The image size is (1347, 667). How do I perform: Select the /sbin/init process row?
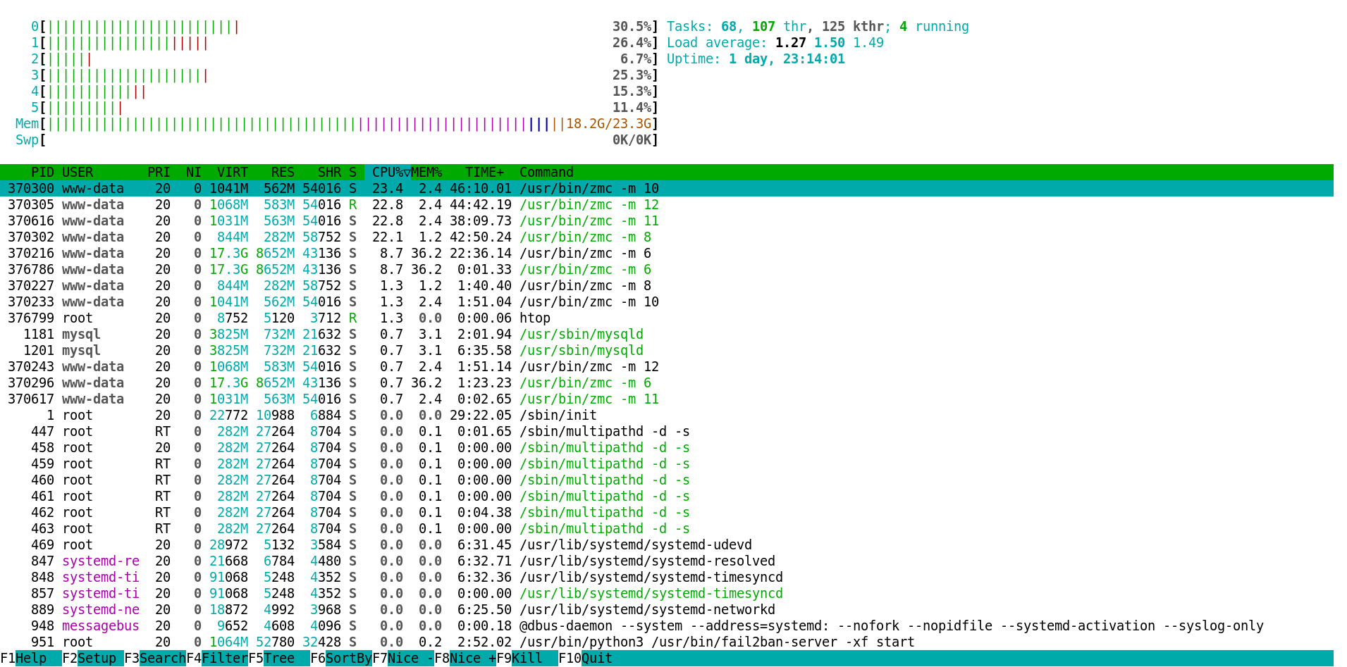(x=667, y=416)
